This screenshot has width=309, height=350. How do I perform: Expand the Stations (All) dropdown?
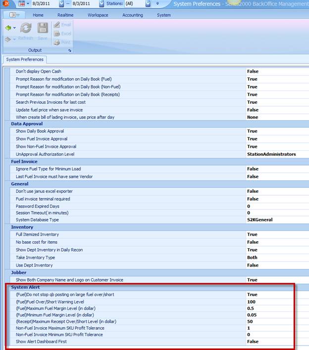148,4
